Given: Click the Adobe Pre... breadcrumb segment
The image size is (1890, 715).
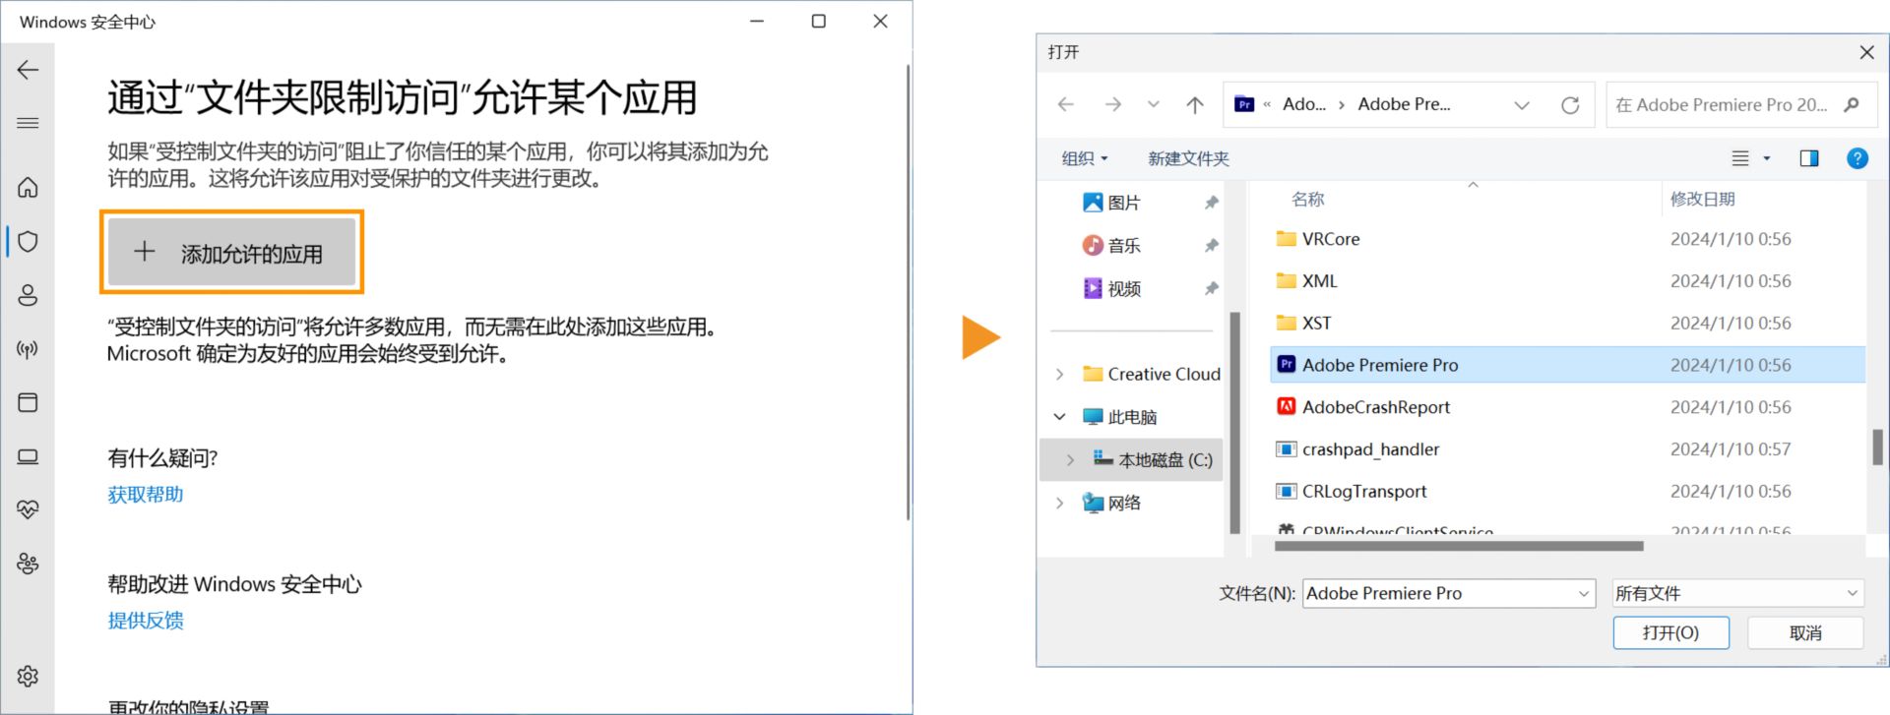Looking at the screenshot, I should pos(1404,104).
